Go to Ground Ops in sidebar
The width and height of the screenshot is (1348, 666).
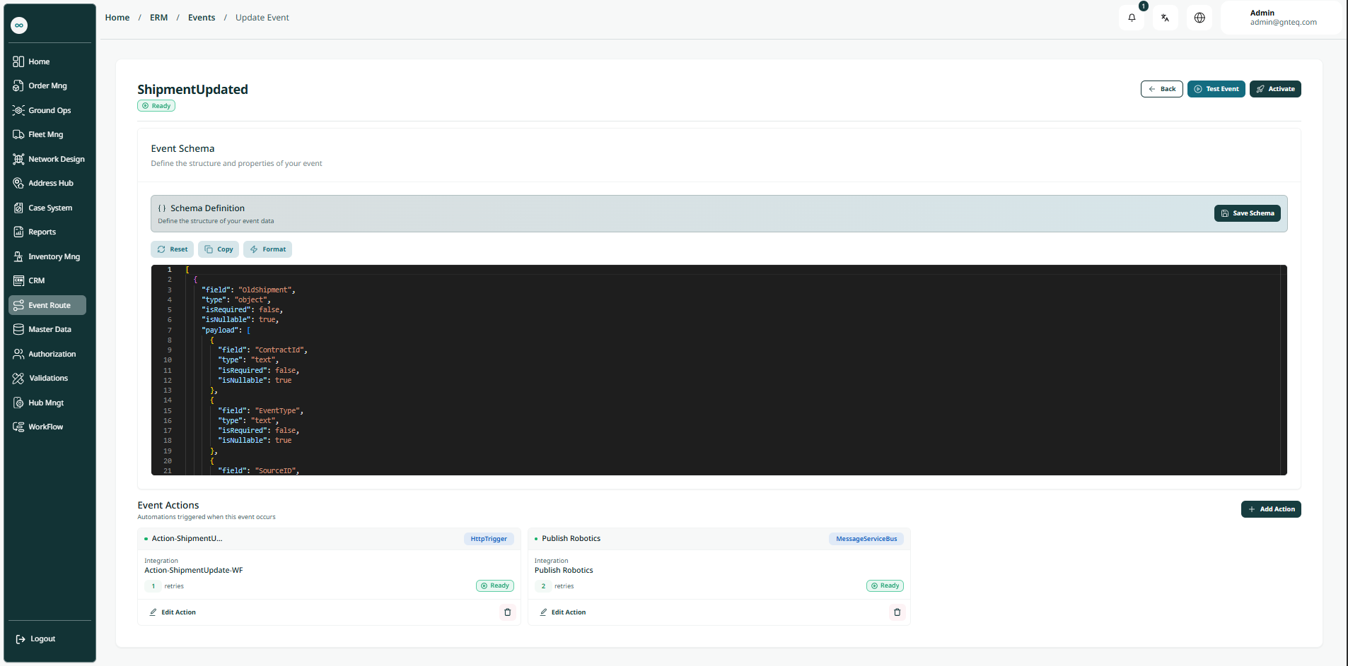coord(47,110)
